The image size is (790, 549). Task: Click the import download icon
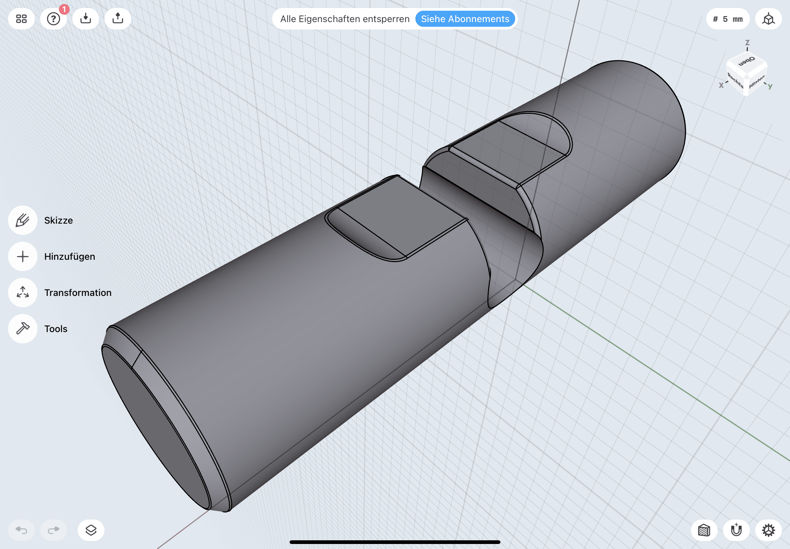pyautogui.click(x=86, y=19)
